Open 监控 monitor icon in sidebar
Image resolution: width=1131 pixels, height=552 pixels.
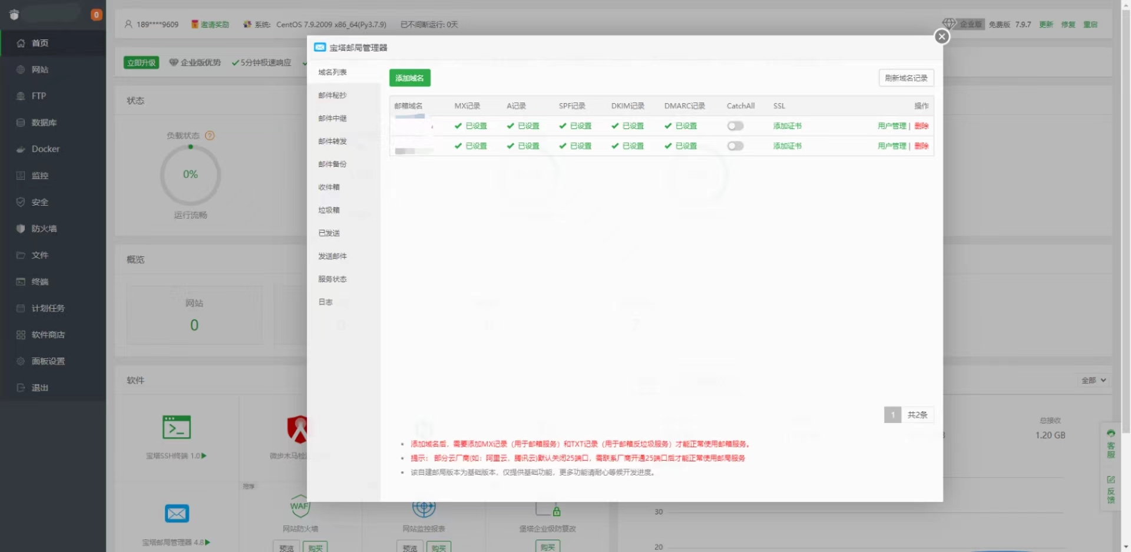coord(21,176)
